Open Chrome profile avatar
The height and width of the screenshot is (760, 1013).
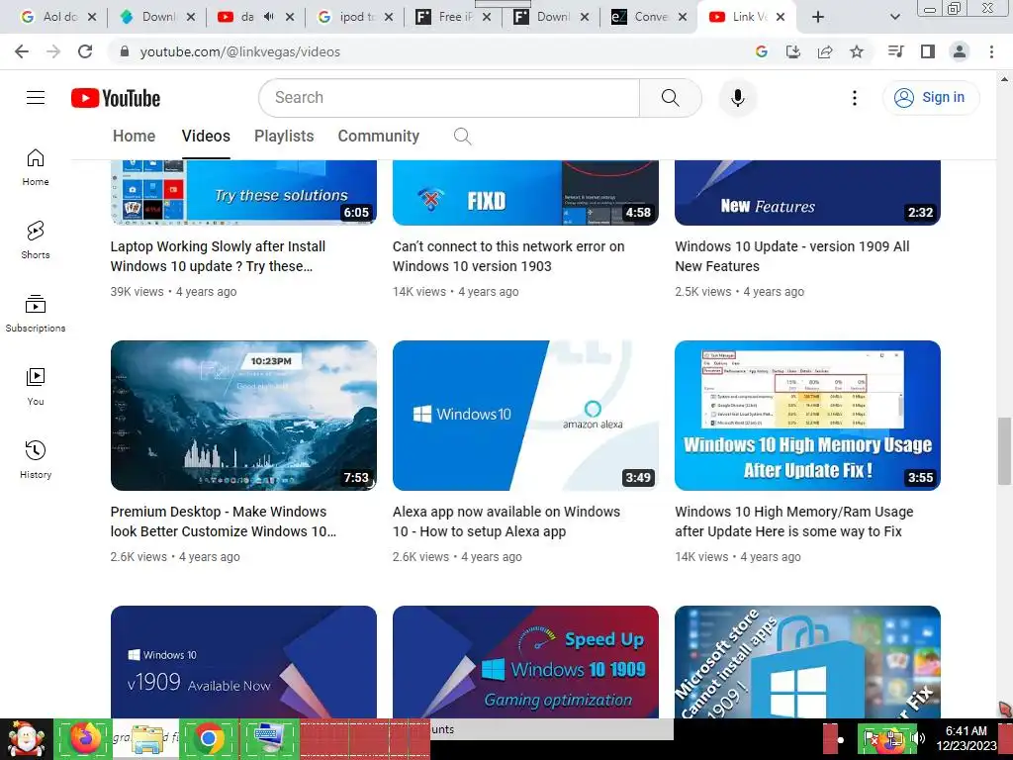tap(960, 51)
